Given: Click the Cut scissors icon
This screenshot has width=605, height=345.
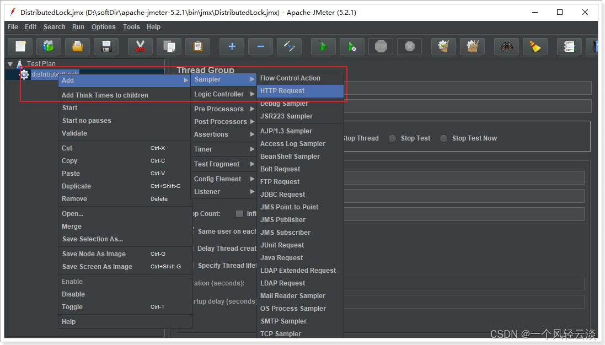Looking at the screenshot, I should tap(140, 47).
